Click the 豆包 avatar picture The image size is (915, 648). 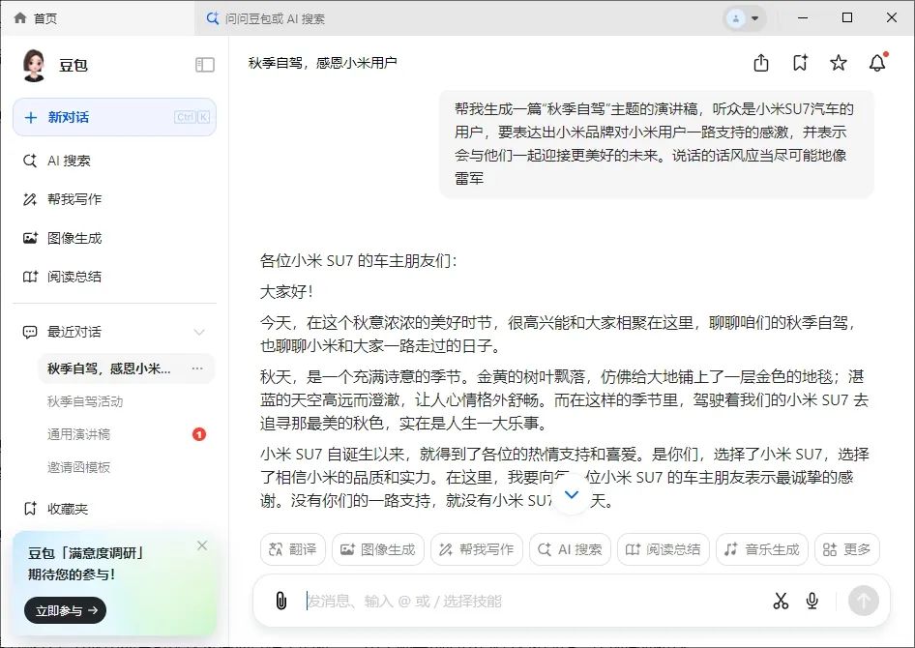point(34,65)
